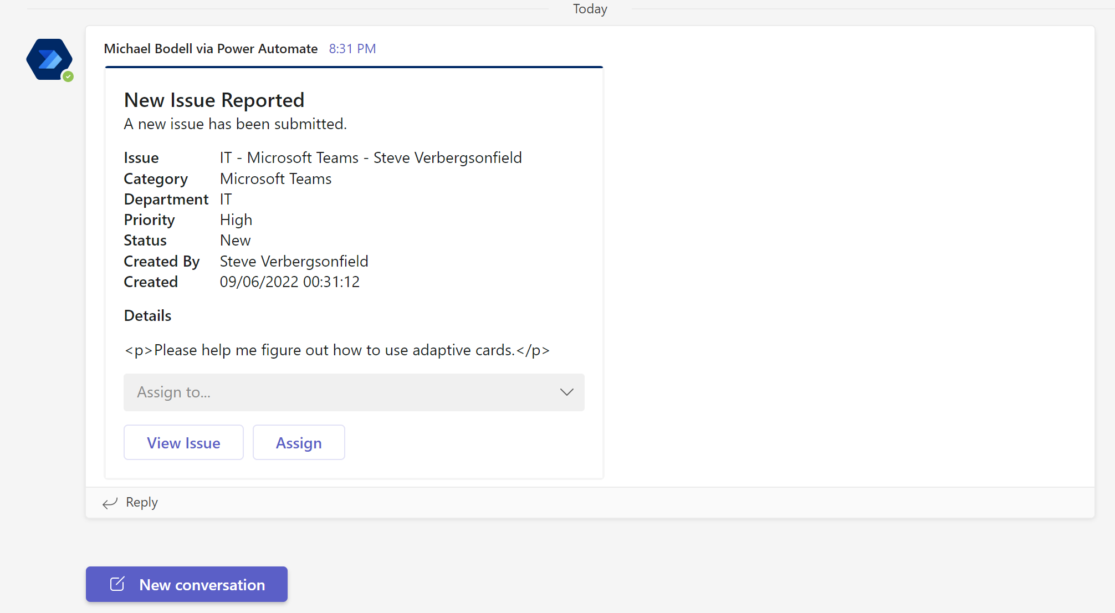Click the Reply arrow icon

(109, 503)
